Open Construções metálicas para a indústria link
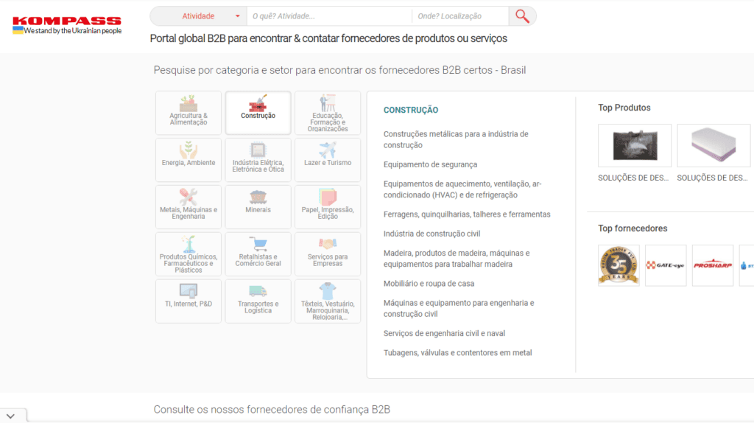 pos(456,139)
